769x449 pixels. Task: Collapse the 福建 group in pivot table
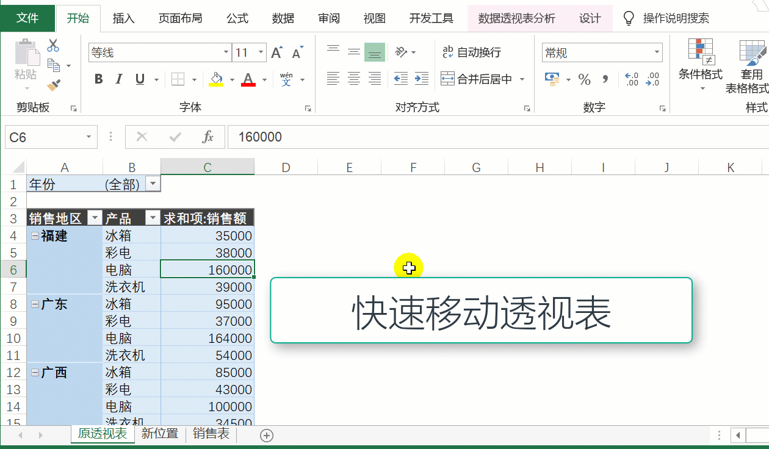pos(34,235)
